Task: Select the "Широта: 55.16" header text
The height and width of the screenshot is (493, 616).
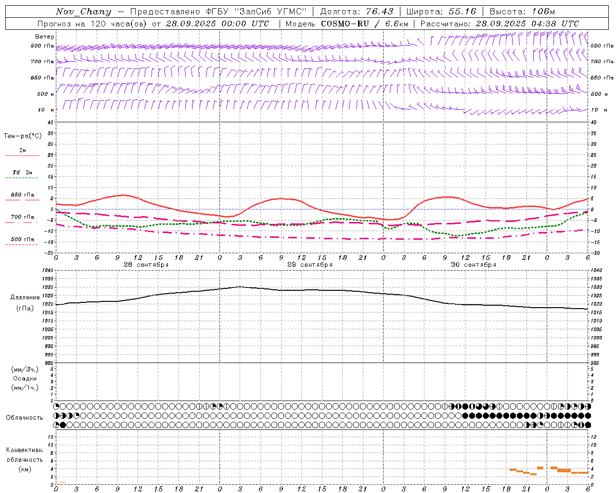Action: click(441, 12)
